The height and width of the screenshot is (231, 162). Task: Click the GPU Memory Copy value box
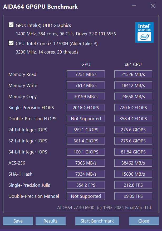(x=86, y=97)
